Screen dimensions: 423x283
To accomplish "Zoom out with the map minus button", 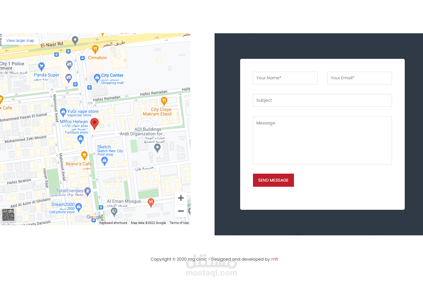I will click(x=181, y=211).
